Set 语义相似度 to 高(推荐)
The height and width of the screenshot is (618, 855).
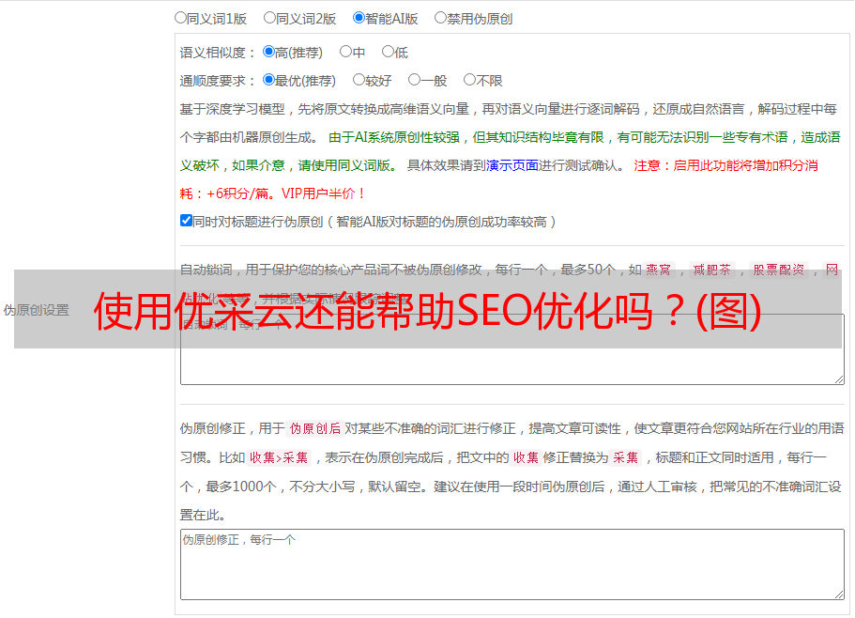[x=268, y=52]
